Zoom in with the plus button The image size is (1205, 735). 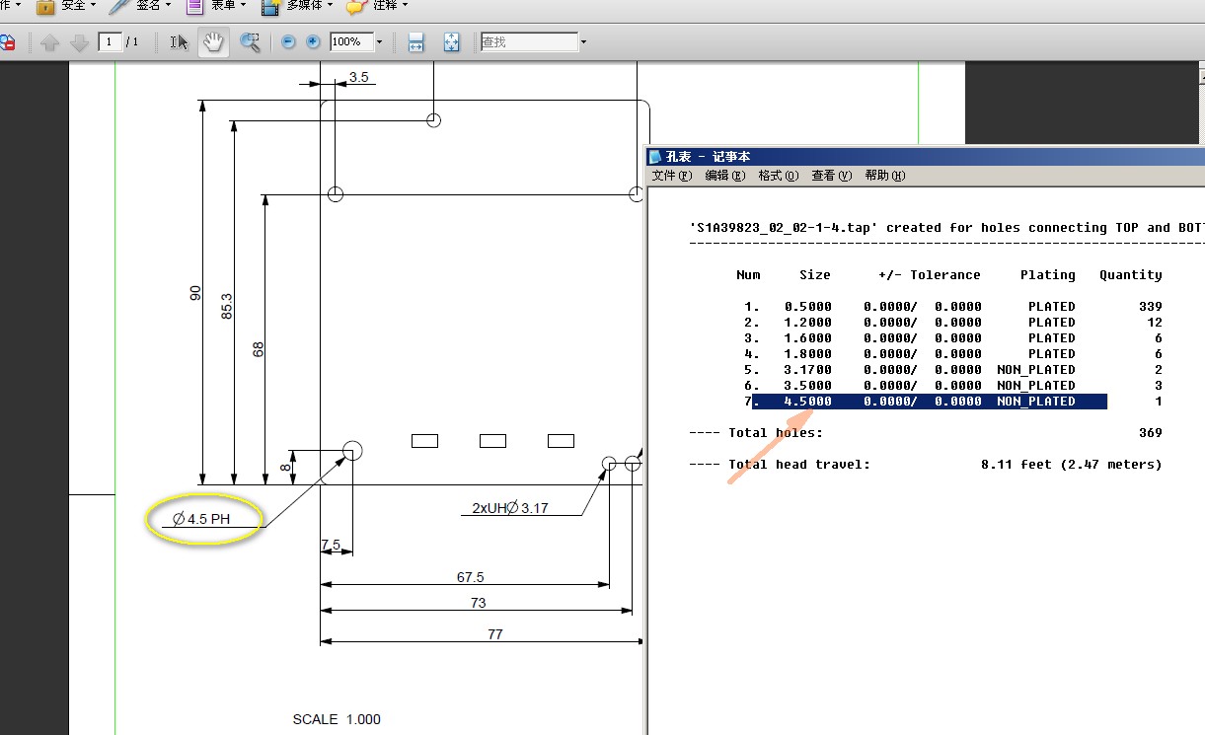[313, 42]
